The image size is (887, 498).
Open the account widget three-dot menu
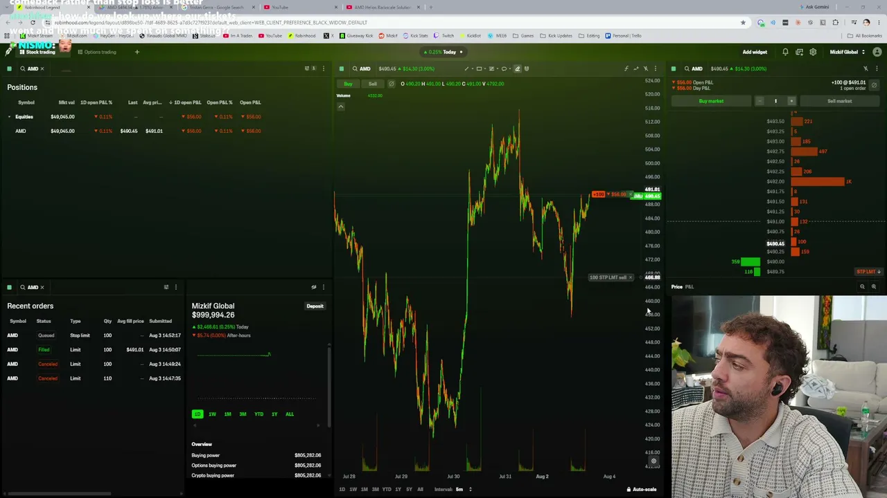(x=323, y=287)
